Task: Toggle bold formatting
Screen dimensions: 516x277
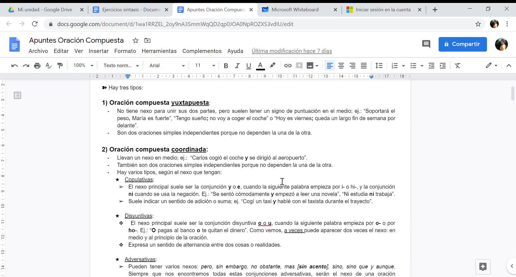Action: pyautogui.click(x=226, y=65)
